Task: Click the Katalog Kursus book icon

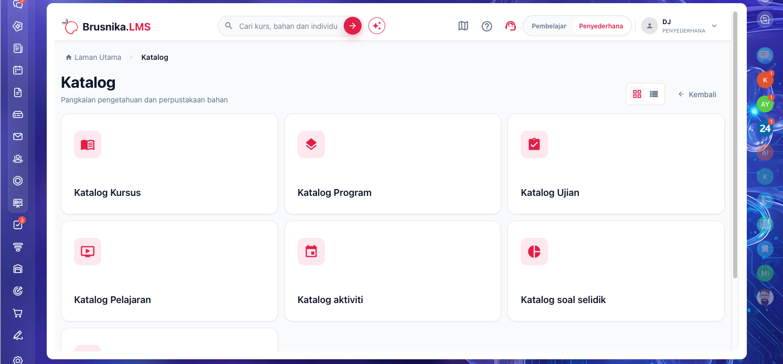Action: [x=88, y=144]
